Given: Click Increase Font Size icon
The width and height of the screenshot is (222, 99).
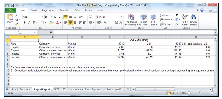Looking at the screenshot, I should (x=55, y=17).
